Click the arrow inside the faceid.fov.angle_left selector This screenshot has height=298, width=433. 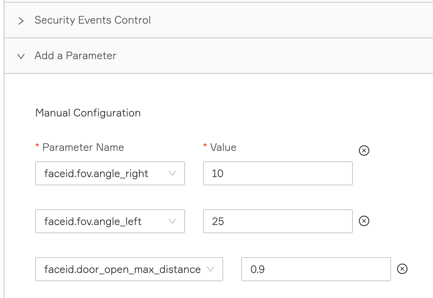pyautogui.click(x=172, y=221)
